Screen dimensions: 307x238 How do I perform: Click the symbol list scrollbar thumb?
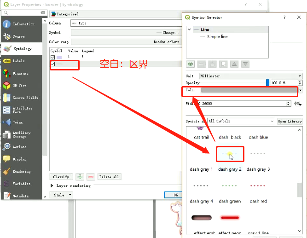[299, 190]
